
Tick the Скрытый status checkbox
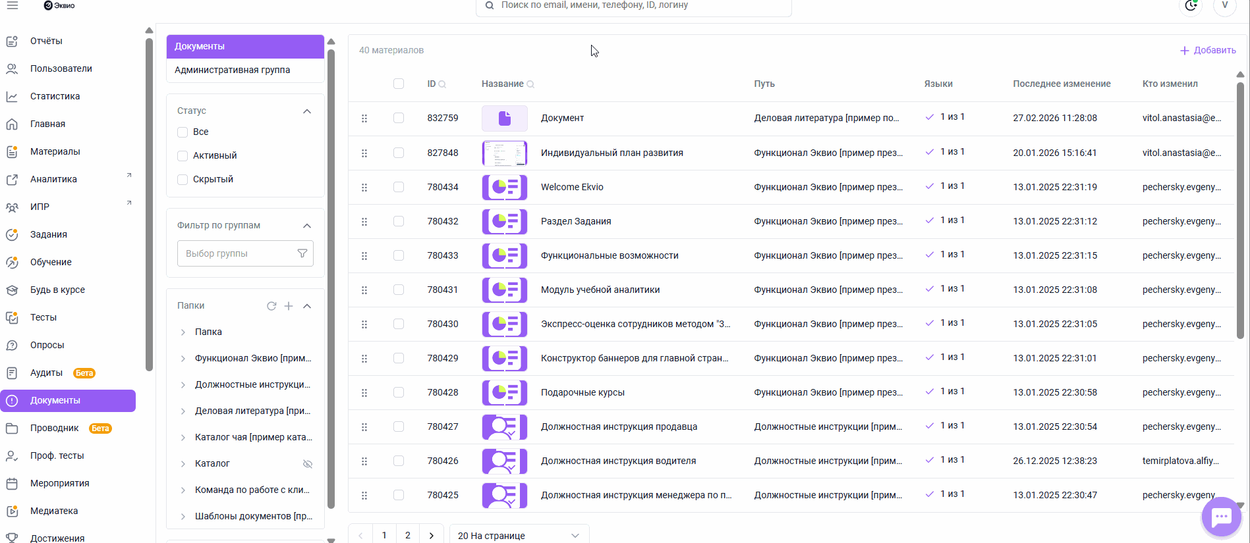coord(183,180)
